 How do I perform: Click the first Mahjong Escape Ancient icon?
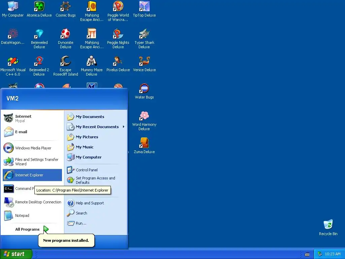(x=92, y=11)
